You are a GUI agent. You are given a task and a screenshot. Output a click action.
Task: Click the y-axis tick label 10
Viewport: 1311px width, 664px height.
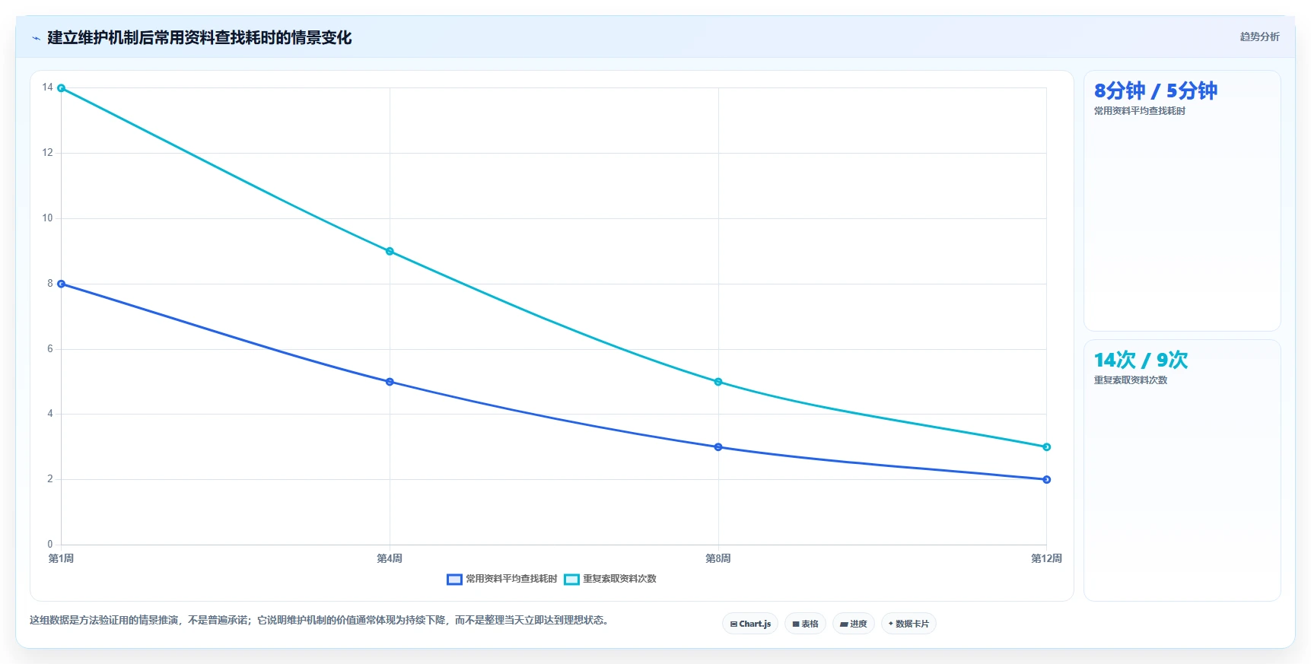coord(47,218)
